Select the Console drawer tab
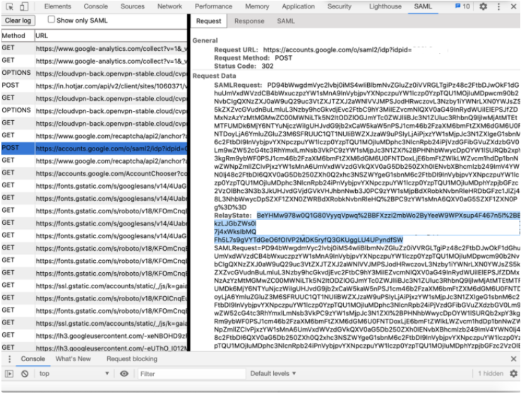This screenshot has width=521, height=393. [x=33, y=359]
